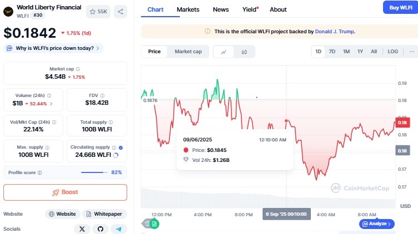Click the red current-price 0.18 axis label
The width and height of the screenshot is (418, 234).
click(x=402, y=123)
